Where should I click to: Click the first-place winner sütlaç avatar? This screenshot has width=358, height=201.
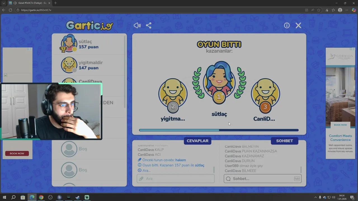[x=219, y=82]
